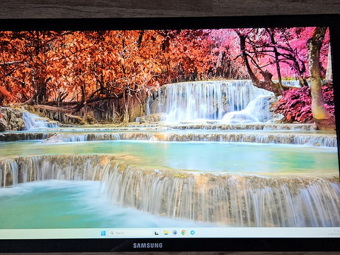
Task: Open the black L-shaped taskbar app icon
Action: pos(157,233)
